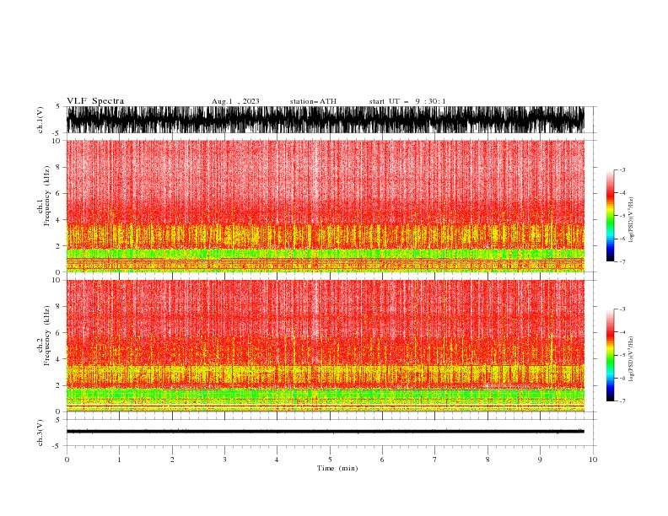Click time axis tick label "9"
The width and height of the screenshot is (668, 516).
[540, 460]
